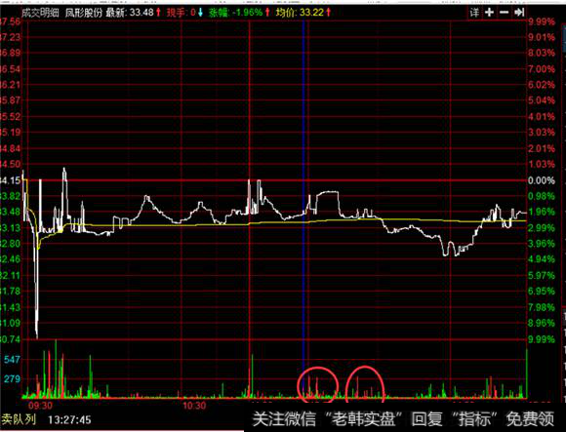Click the second red-circled volume cluster
The image size is (566, 432).
[365, 384]
